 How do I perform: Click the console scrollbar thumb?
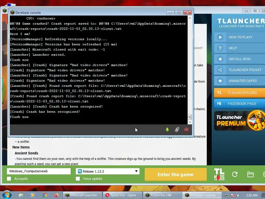[x=190, y=117]
